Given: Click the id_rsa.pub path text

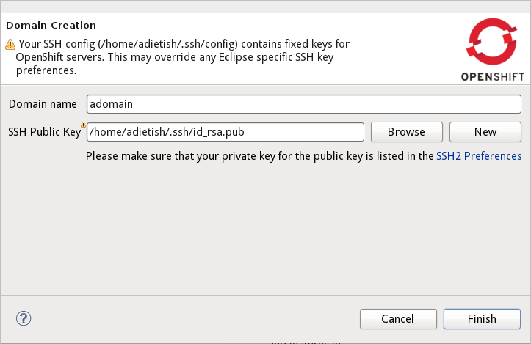Looking at the screenshot, I should (159, 132).
